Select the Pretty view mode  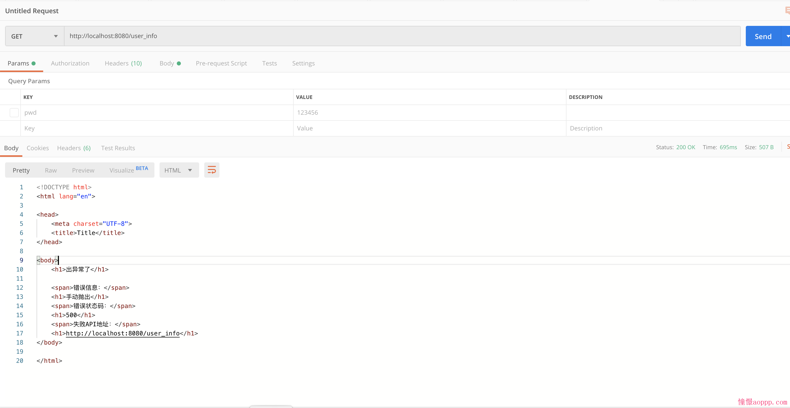[x=21, y=170]
